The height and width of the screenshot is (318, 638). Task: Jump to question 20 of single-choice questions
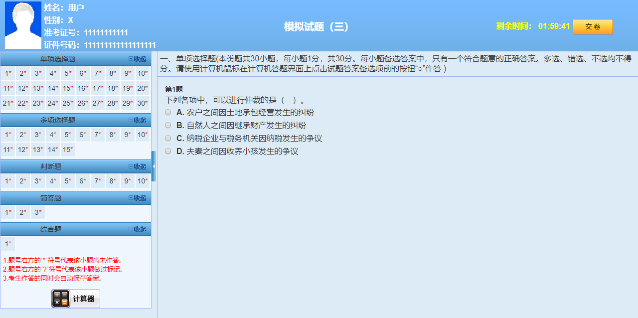coord(142,88)
